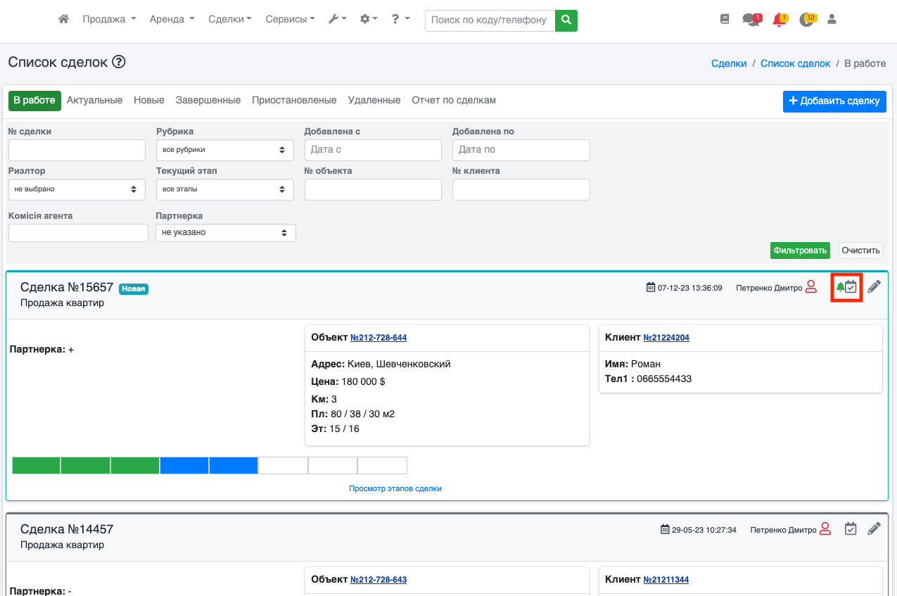The image size is (897, 596).
Task: Click the Добавлена с date field
Action: click(373, 150)
